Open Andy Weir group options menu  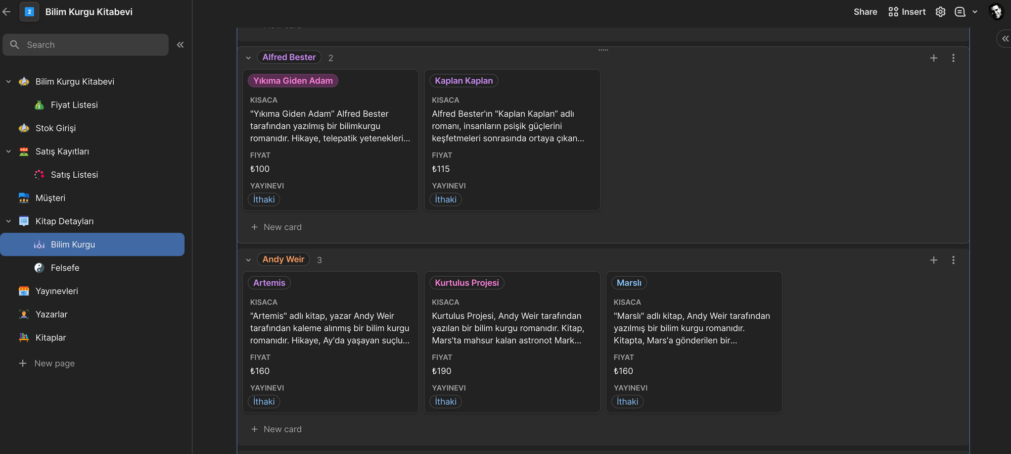953,260
